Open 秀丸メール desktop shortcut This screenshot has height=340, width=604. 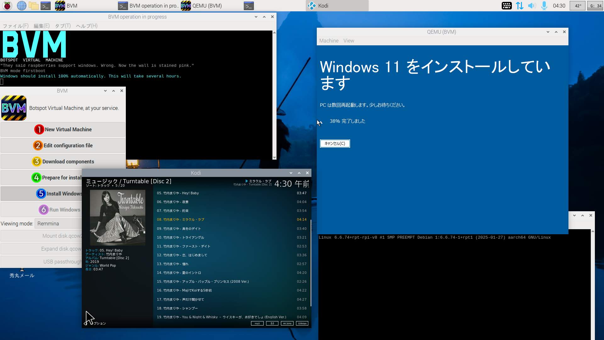click(22, 273)
